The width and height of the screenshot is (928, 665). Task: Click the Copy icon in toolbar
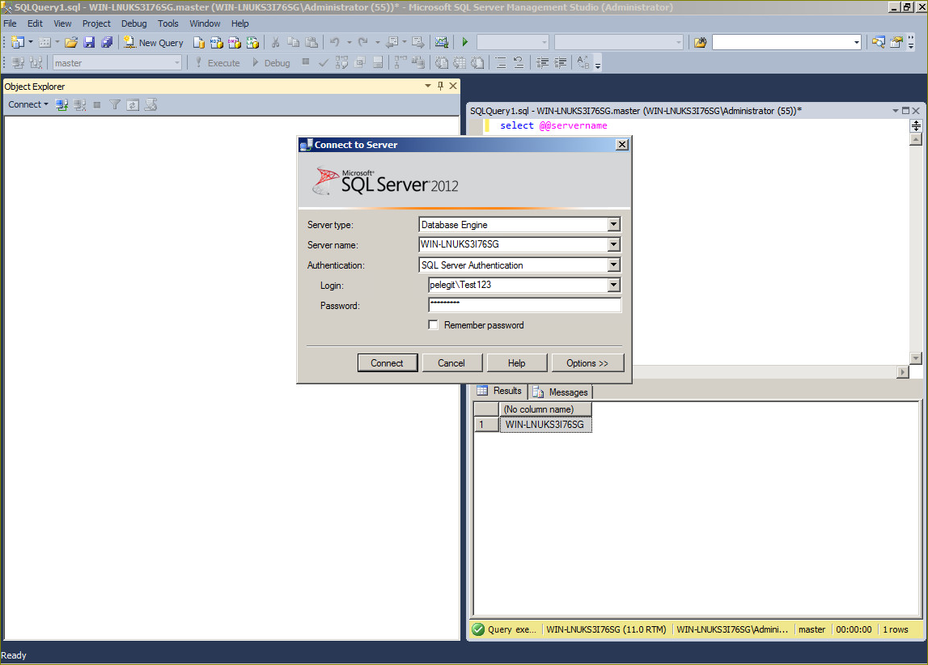[293, 43]
